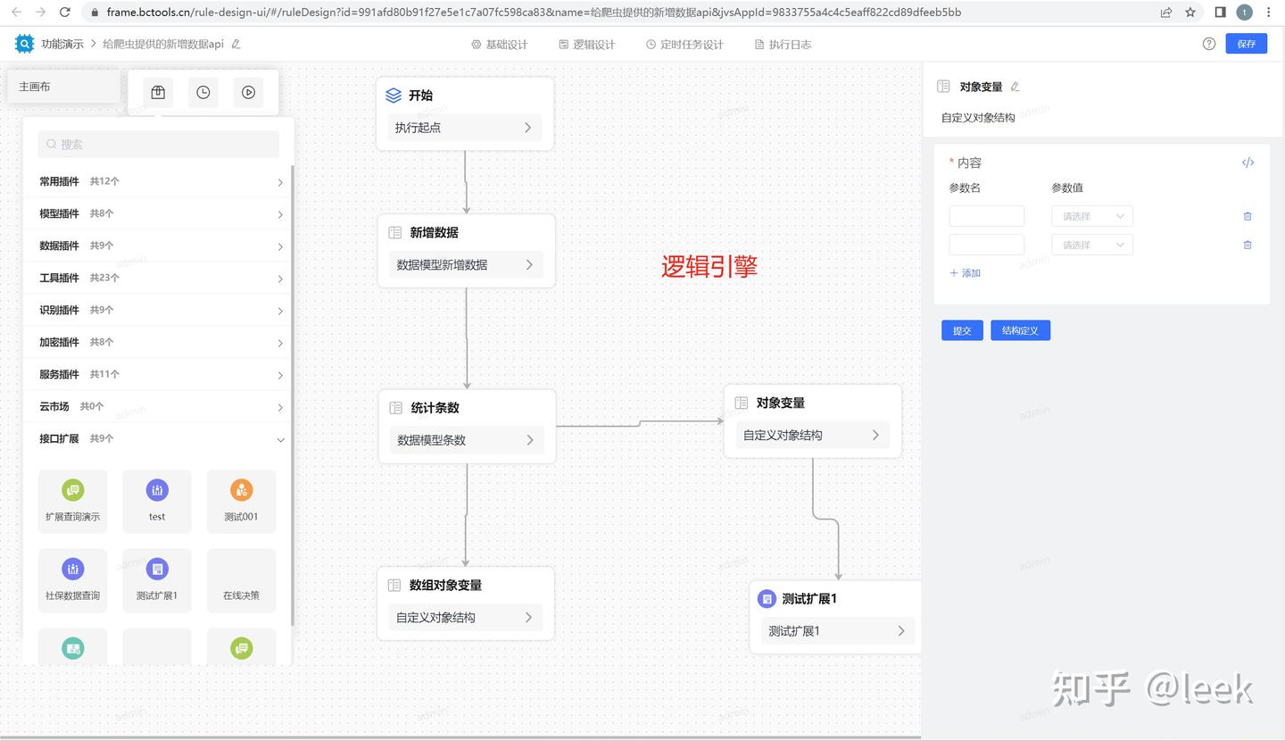Screen dimensions: 1285x741
Task: Click the 保存 button
Action: 1246,43
